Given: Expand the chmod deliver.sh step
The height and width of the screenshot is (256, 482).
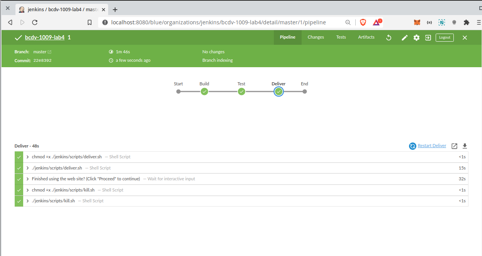Looking at the screenshot, I should (x=28, y=157).
